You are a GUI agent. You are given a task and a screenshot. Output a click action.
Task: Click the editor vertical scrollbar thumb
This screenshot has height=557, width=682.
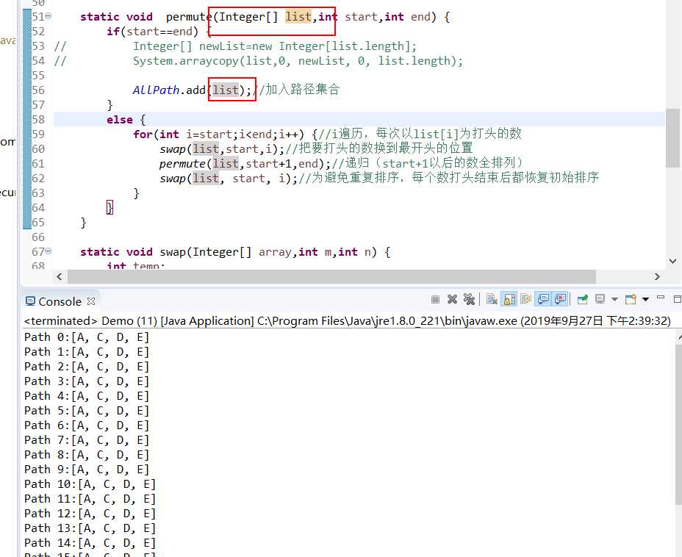point(672,137)
